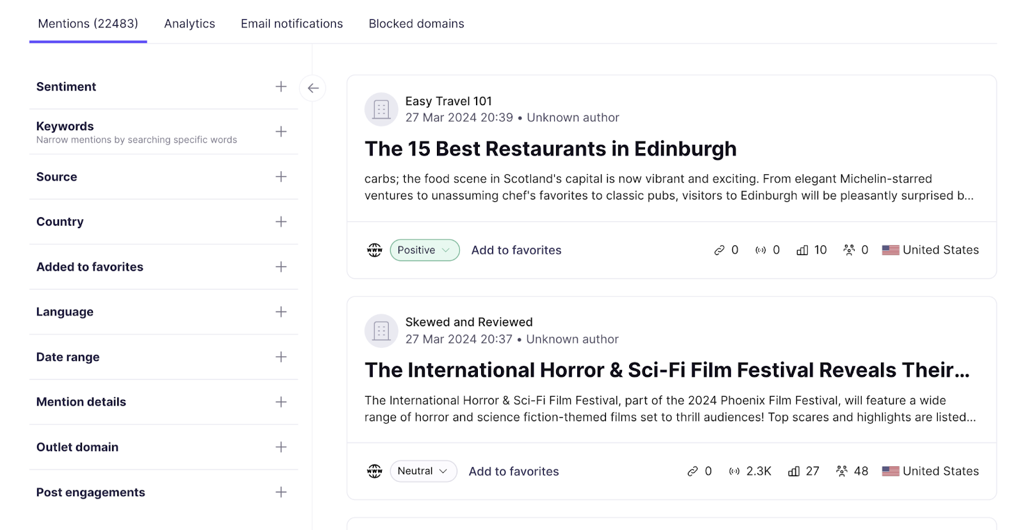Switch to the Analytics tab
Image resolution: width=1025 pixels, height=530 pixels.
point(190,24)
